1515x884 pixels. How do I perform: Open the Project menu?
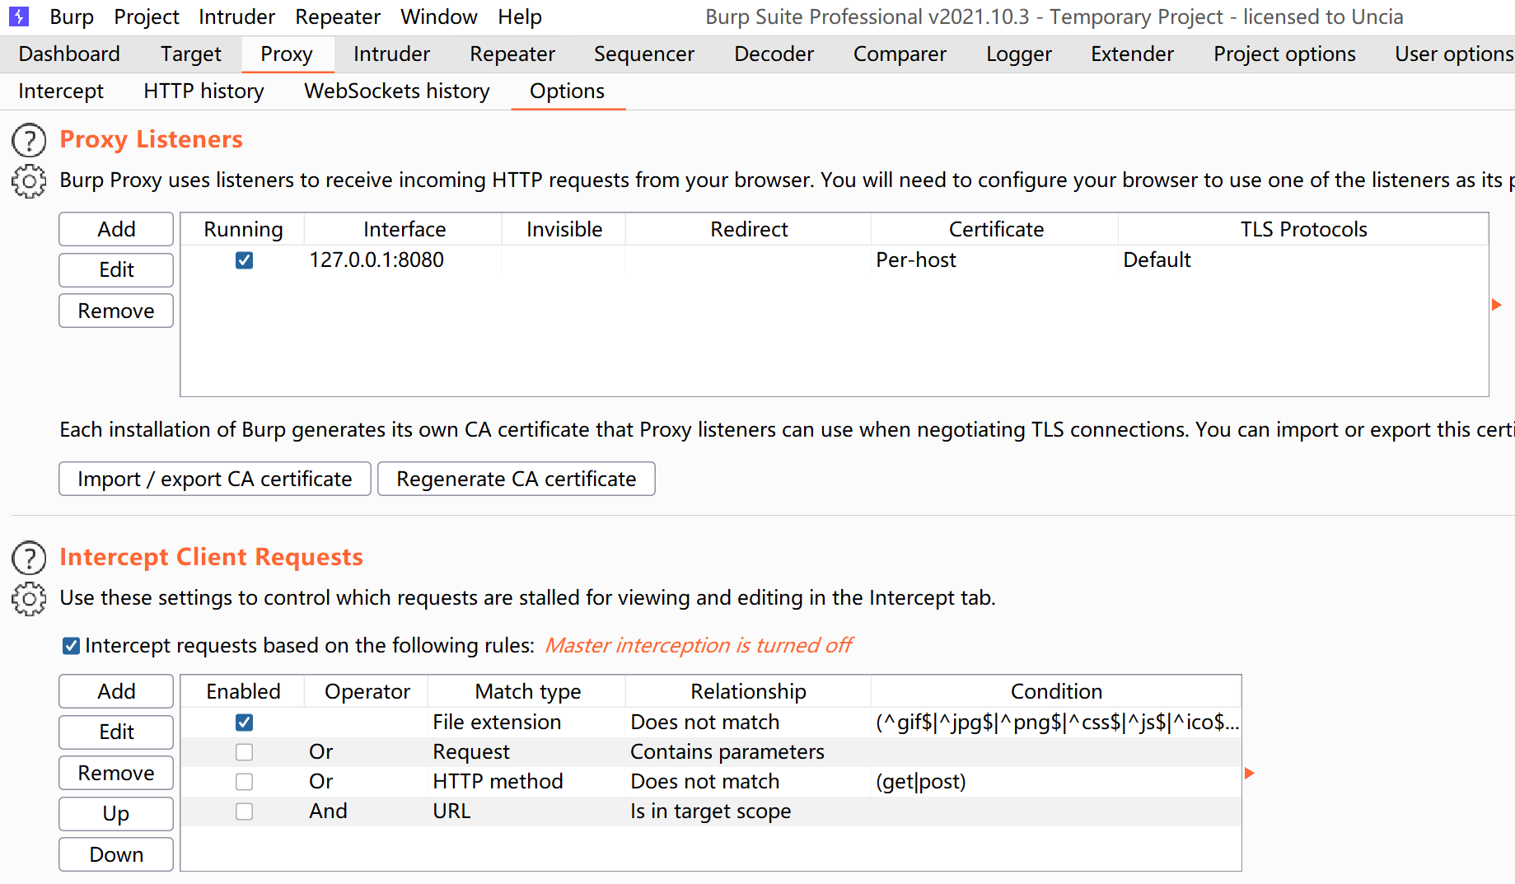[x=147, y=16]
